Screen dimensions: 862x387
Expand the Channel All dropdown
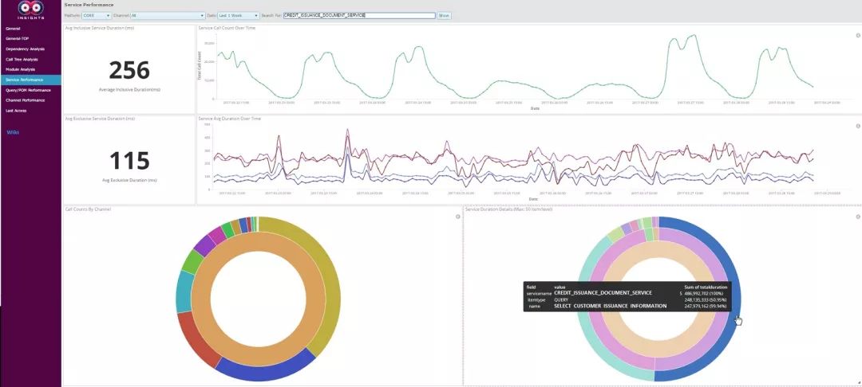(x=168, y=16)
